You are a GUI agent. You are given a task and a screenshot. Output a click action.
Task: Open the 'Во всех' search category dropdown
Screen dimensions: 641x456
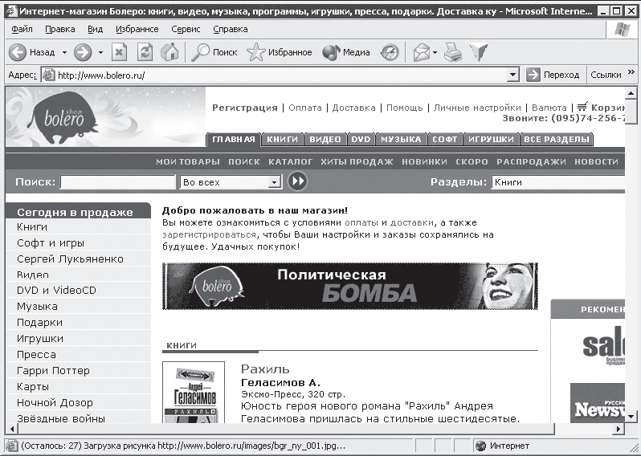pos(275,182)
